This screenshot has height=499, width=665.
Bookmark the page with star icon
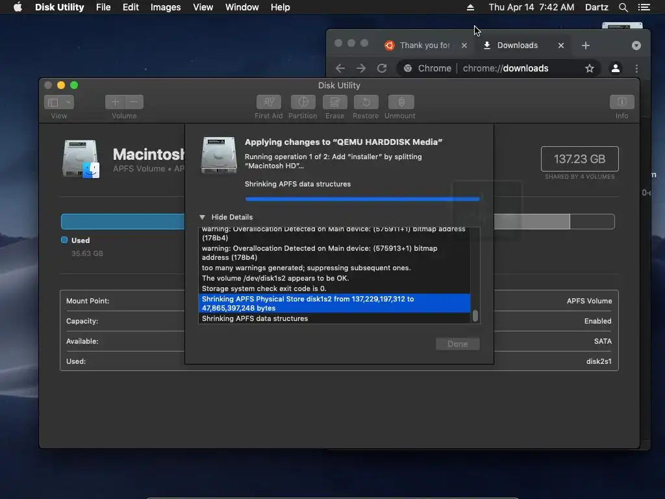click(590, 68)
